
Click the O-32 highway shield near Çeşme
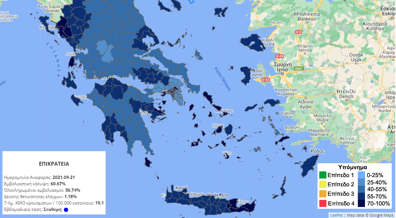(x=265, y=80)
